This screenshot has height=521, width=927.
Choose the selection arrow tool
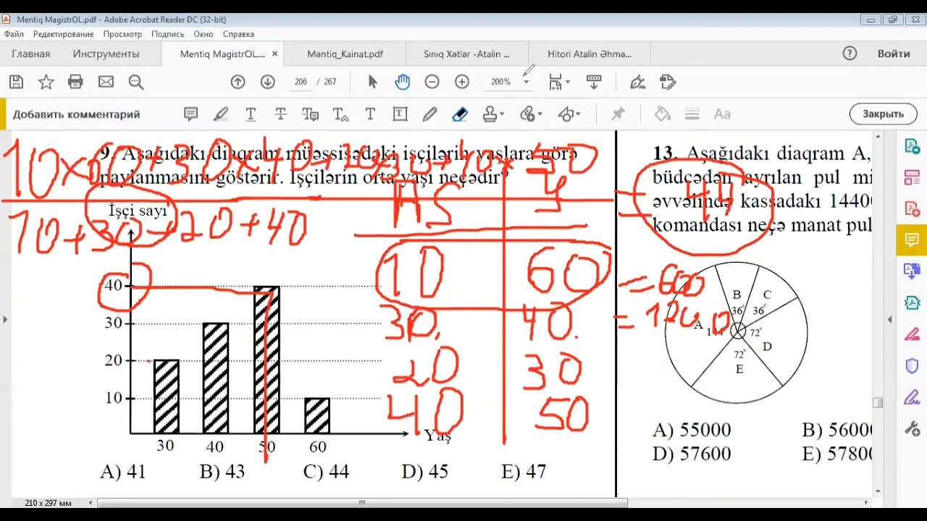coord(372,82)
